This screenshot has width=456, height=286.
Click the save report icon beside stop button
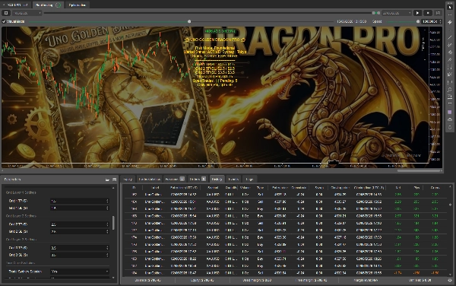pos(438,13)
